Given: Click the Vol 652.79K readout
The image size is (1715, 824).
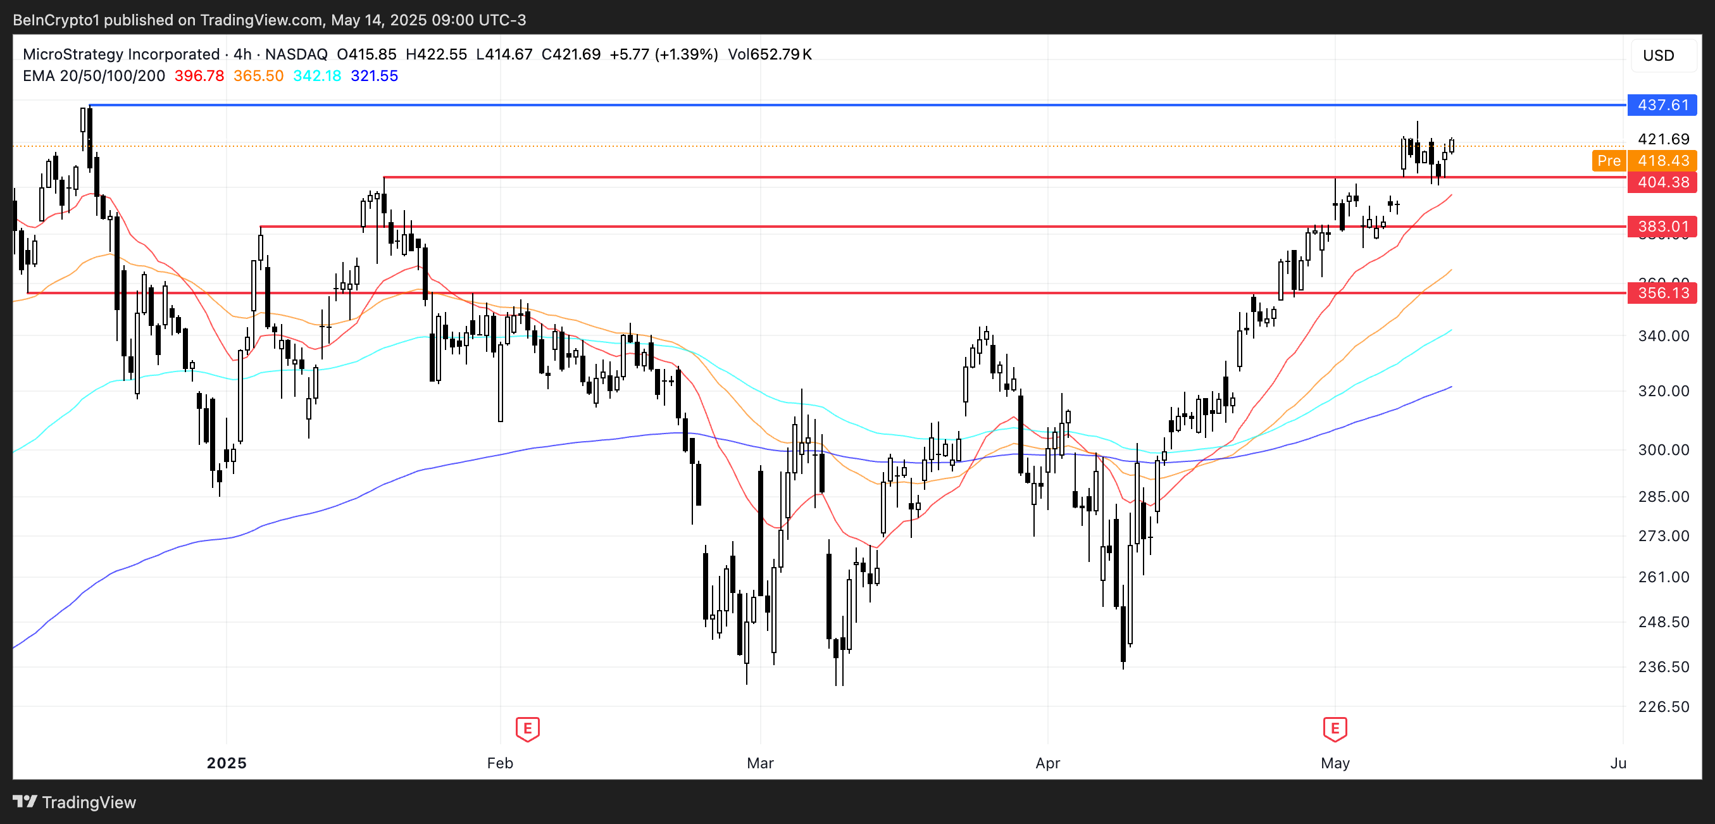Looking at the screenshot, I should [770, 54].
